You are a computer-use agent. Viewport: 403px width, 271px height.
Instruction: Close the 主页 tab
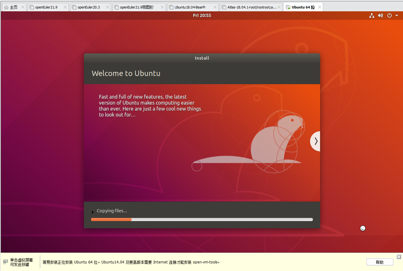(x=23, y=7)
